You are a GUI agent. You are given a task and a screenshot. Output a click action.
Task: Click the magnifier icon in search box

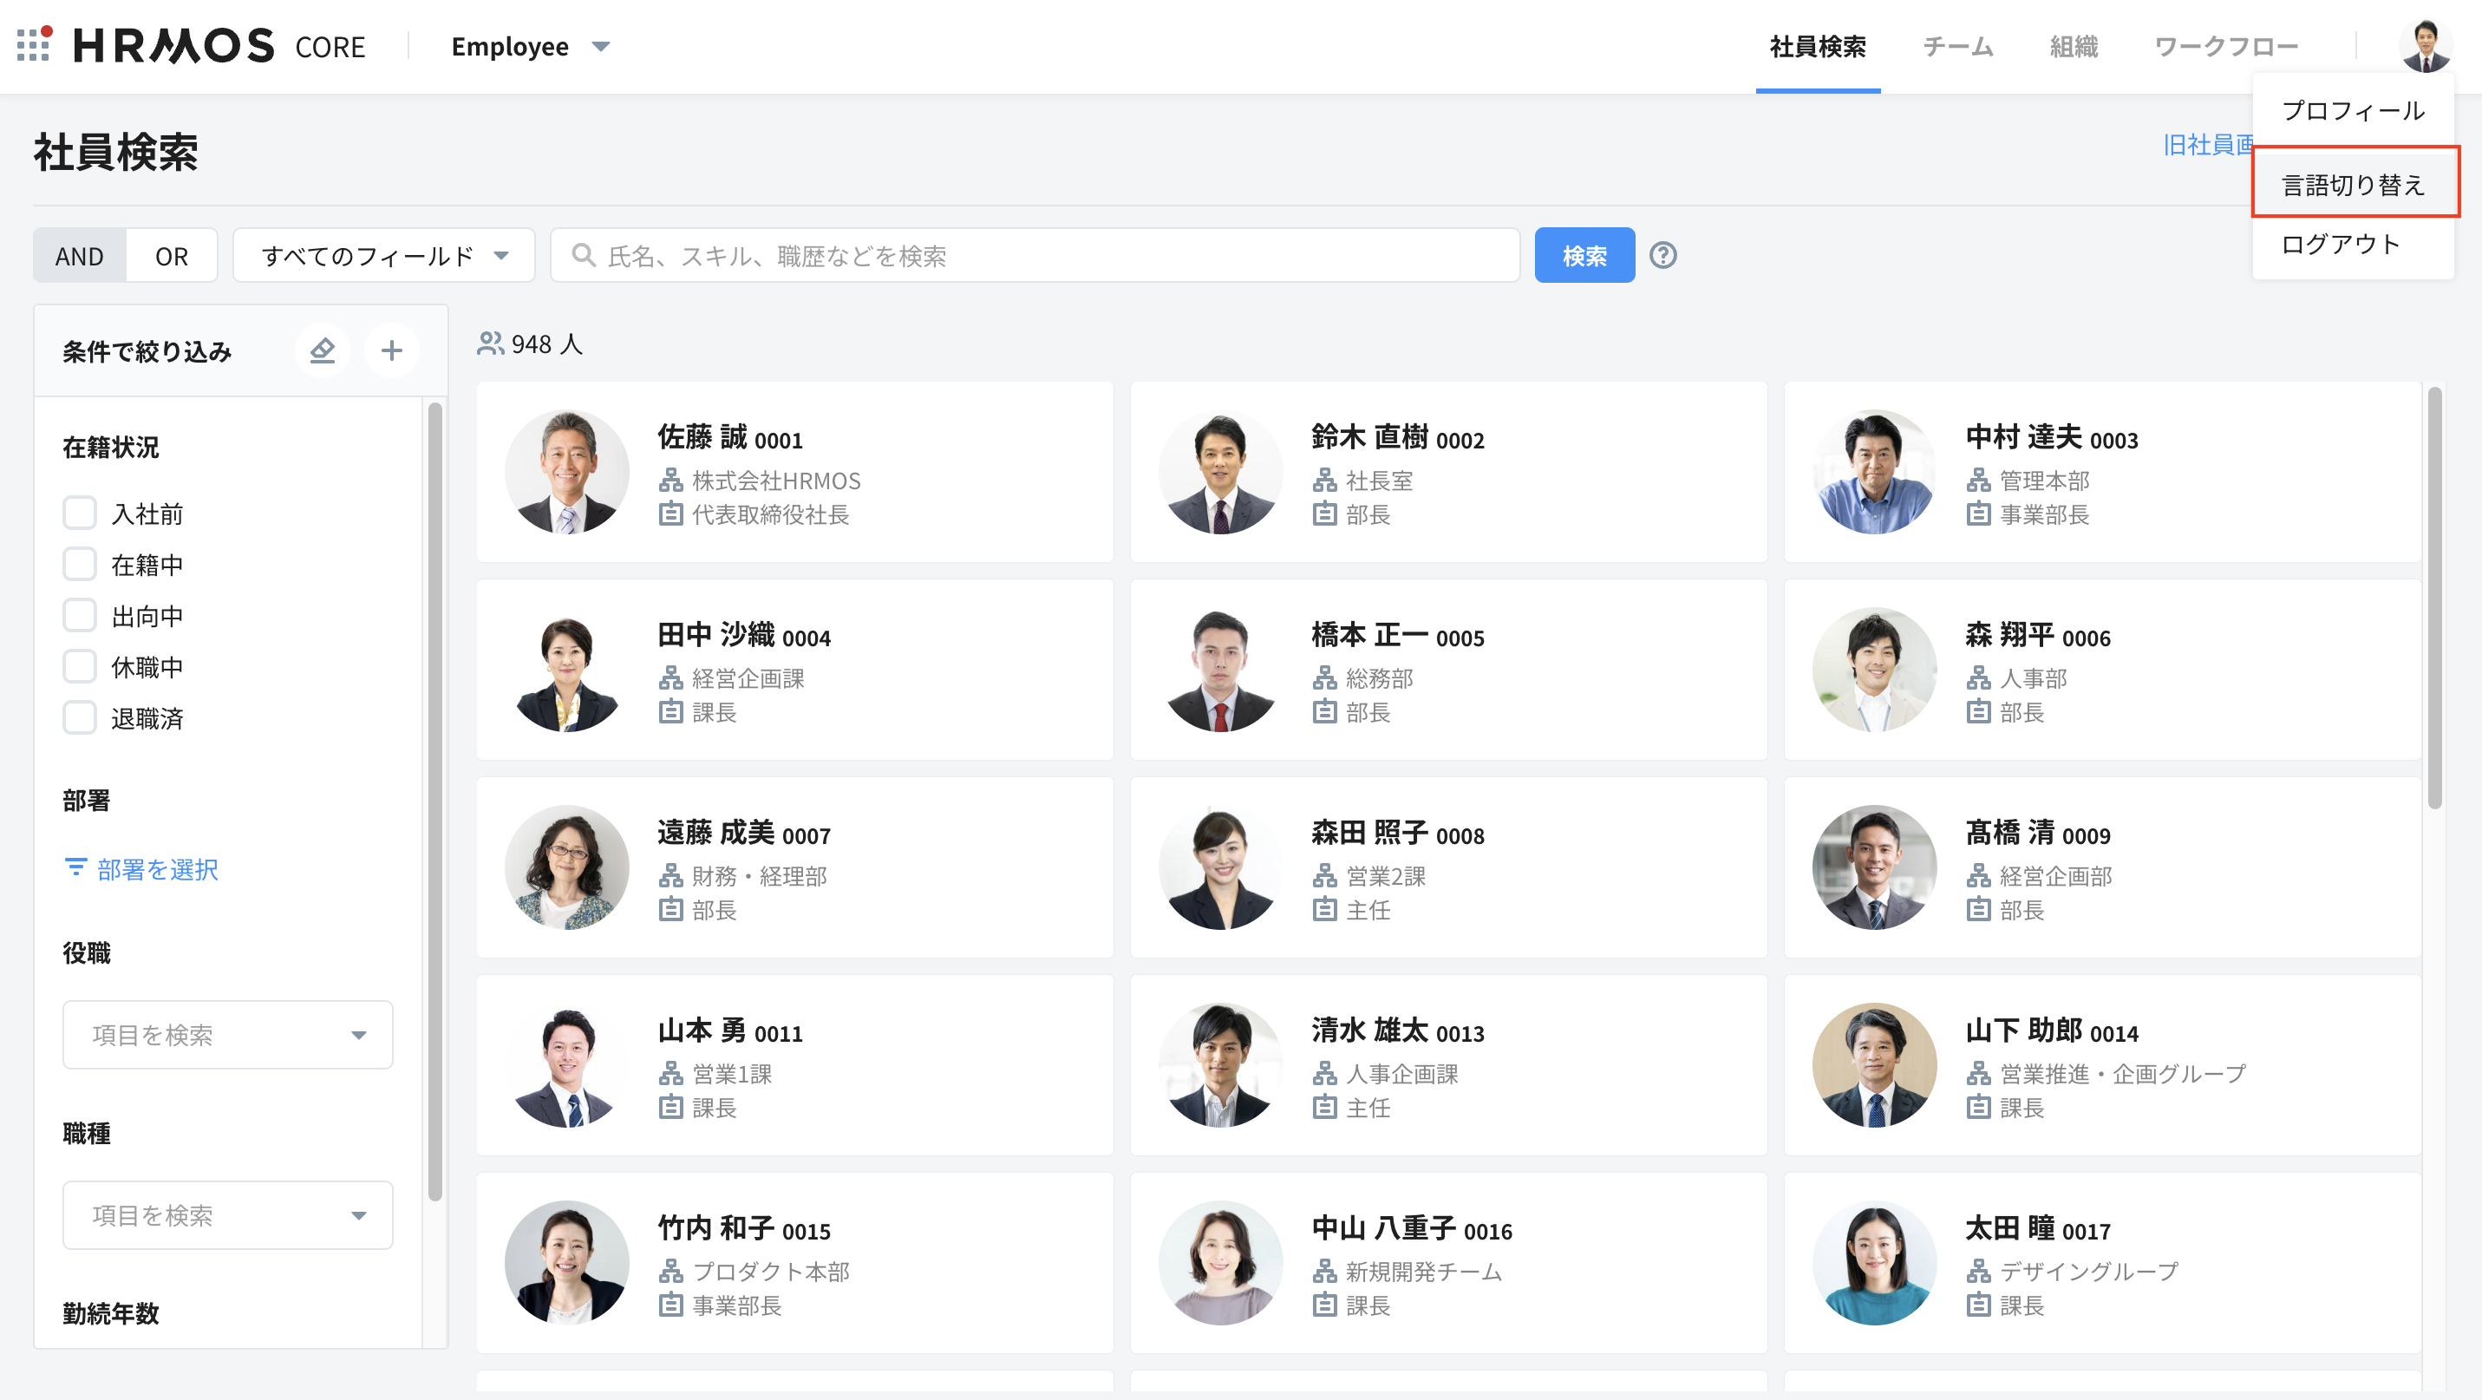tap(583, 255)
